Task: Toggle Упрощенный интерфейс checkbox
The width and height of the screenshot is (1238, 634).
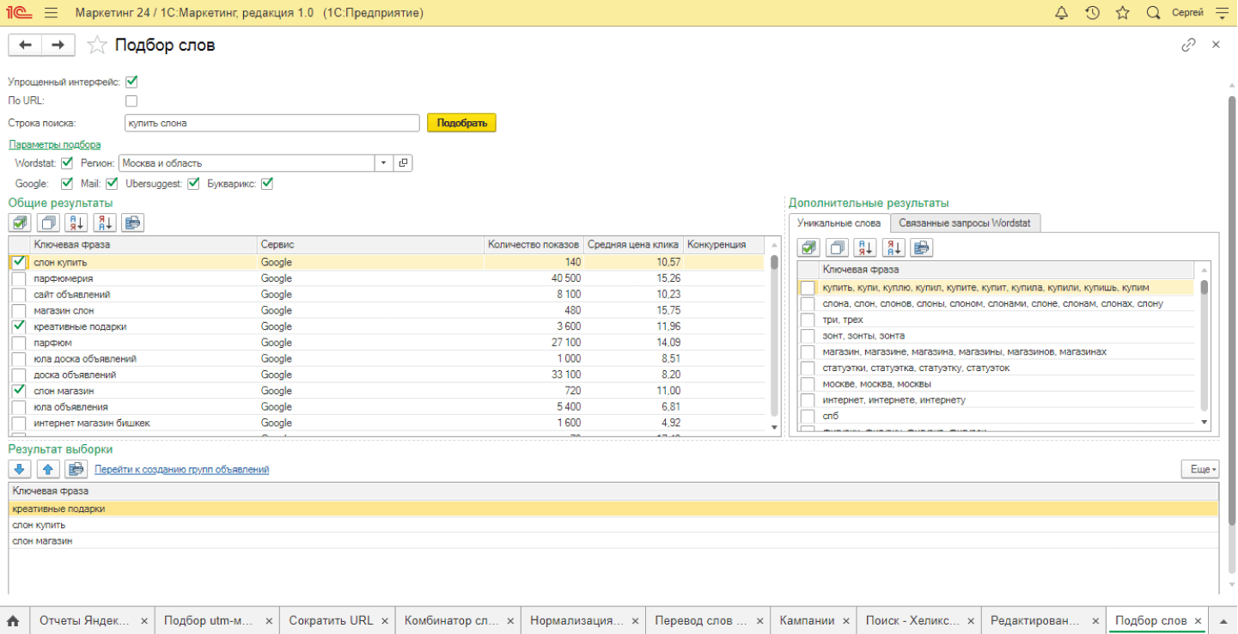Action: (x=131, y=82)
